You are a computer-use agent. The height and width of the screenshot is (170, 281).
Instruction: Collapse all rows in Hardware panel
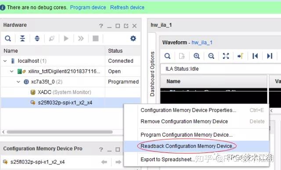(x=22, y=38)
